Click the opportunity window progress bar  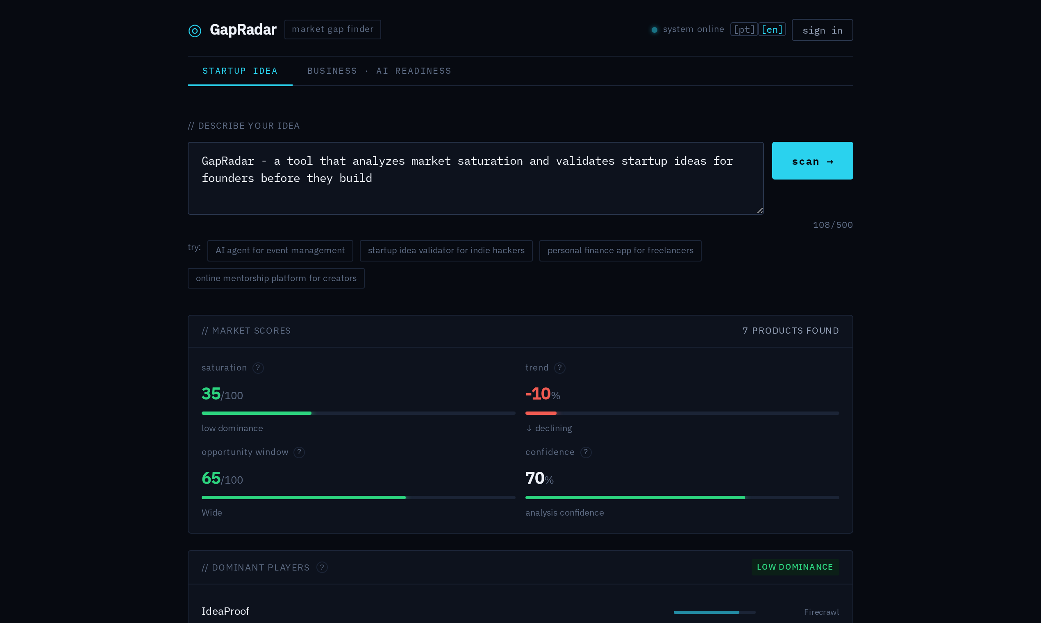[359, 498]
